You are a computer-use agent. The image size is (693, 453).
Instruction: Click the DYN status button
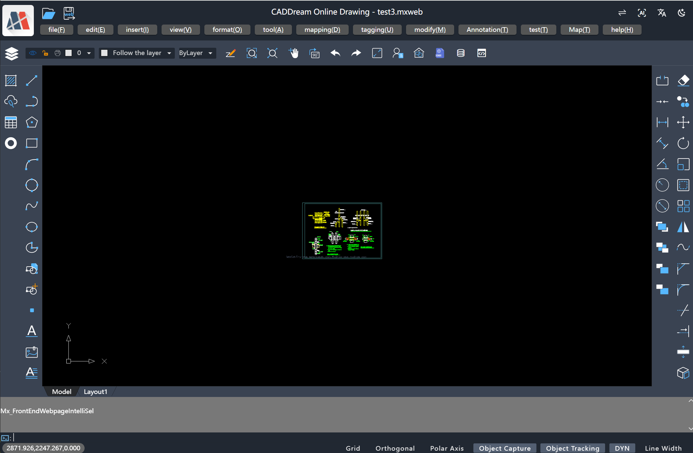pos(622,448)
